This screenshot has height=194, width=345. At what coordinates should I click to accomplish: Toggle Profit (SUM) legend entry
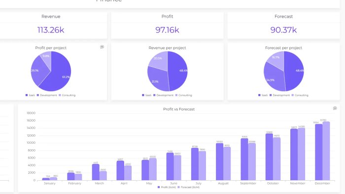click(167, 187)
